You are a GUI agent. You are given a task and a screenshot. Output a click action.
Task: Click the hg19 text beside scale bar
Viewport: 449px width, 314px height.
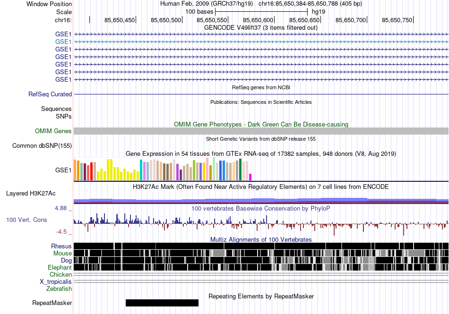pos(319,12)
